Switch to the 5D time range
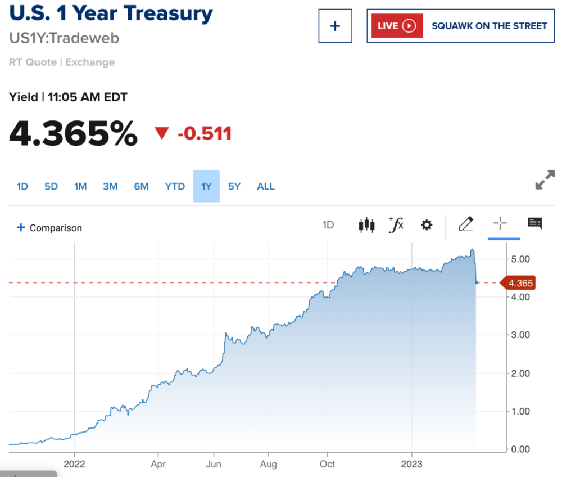Screen dimensions: 562x477 point(51,186)
